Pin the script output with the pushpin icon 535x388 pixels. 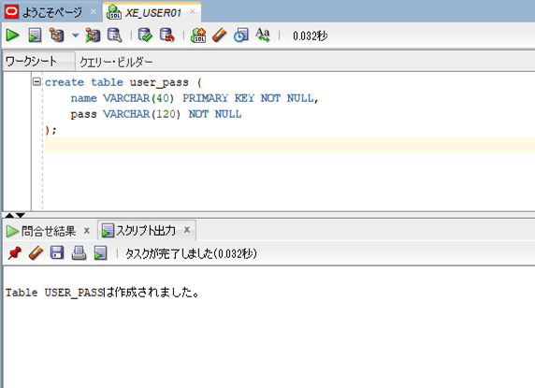15,253
